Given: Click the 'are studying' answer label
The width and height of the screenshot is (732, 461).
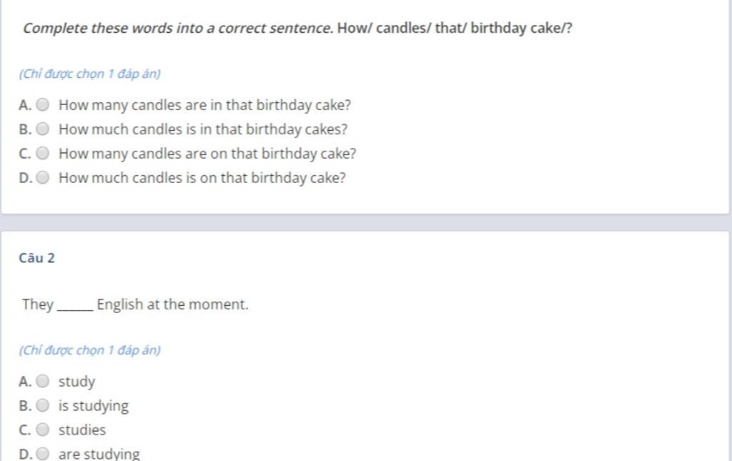Looking at the screenshot, I should 99,454.
